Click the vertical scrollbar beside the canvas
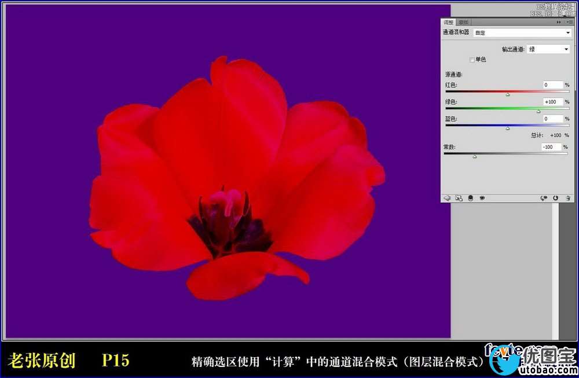Viewport: 579px width, 378px height. pyautogui.click(x=555, y=271)
